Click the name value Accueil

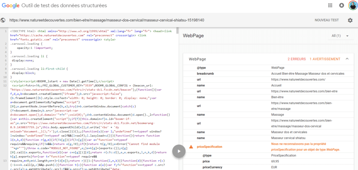[x=276, y=86]
